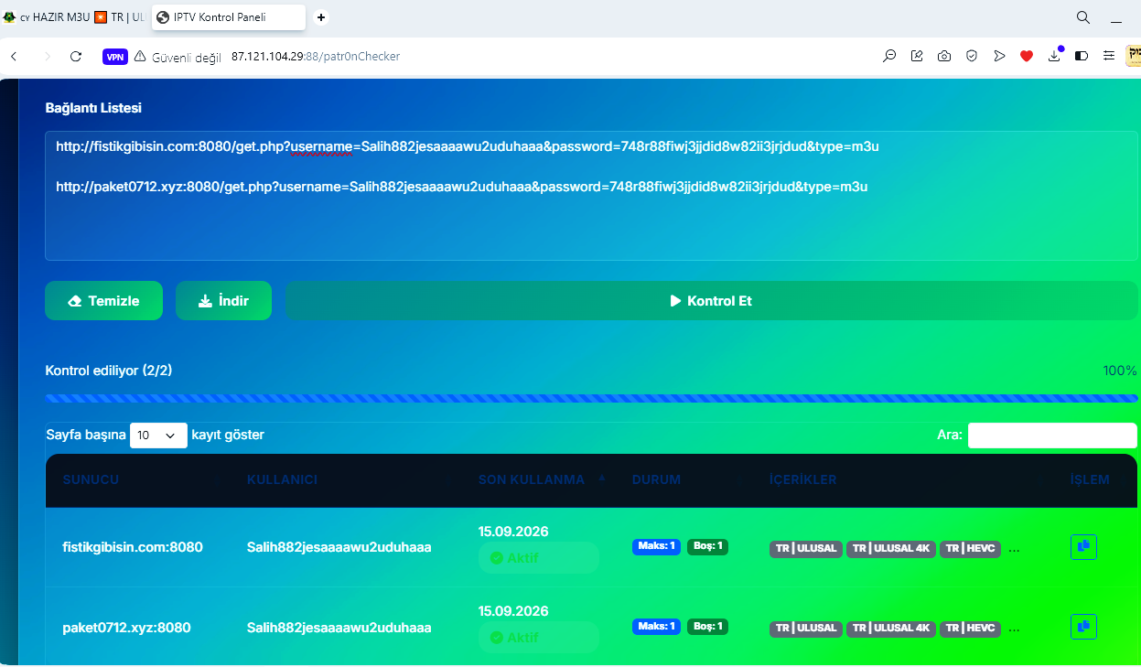Click the paper-plane send icon in toolbar

(x=999, y=56)
